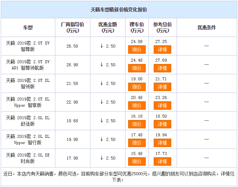238x187 pixels.
Task: Request 询价 for 2.0L XL Upper 智行版
Action: (x=137, y=143)
